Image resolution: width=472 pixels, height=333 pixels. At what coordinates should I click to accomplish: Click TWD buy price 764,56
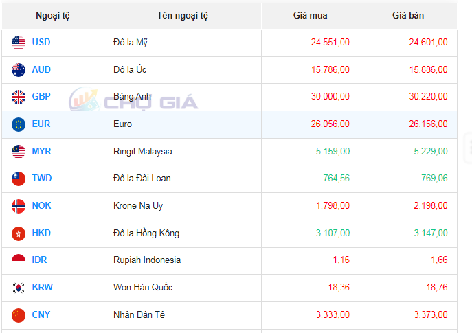point(337,178)
